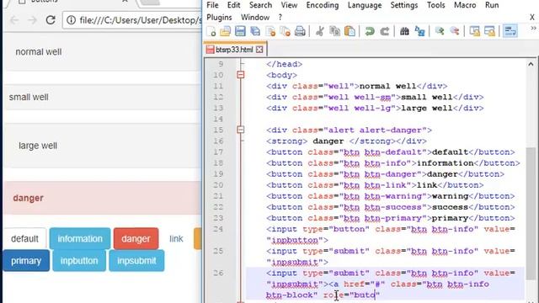Collapse the alert div fold on line 15
Viewport: 539px width, 303px height.
coord(241,130)
